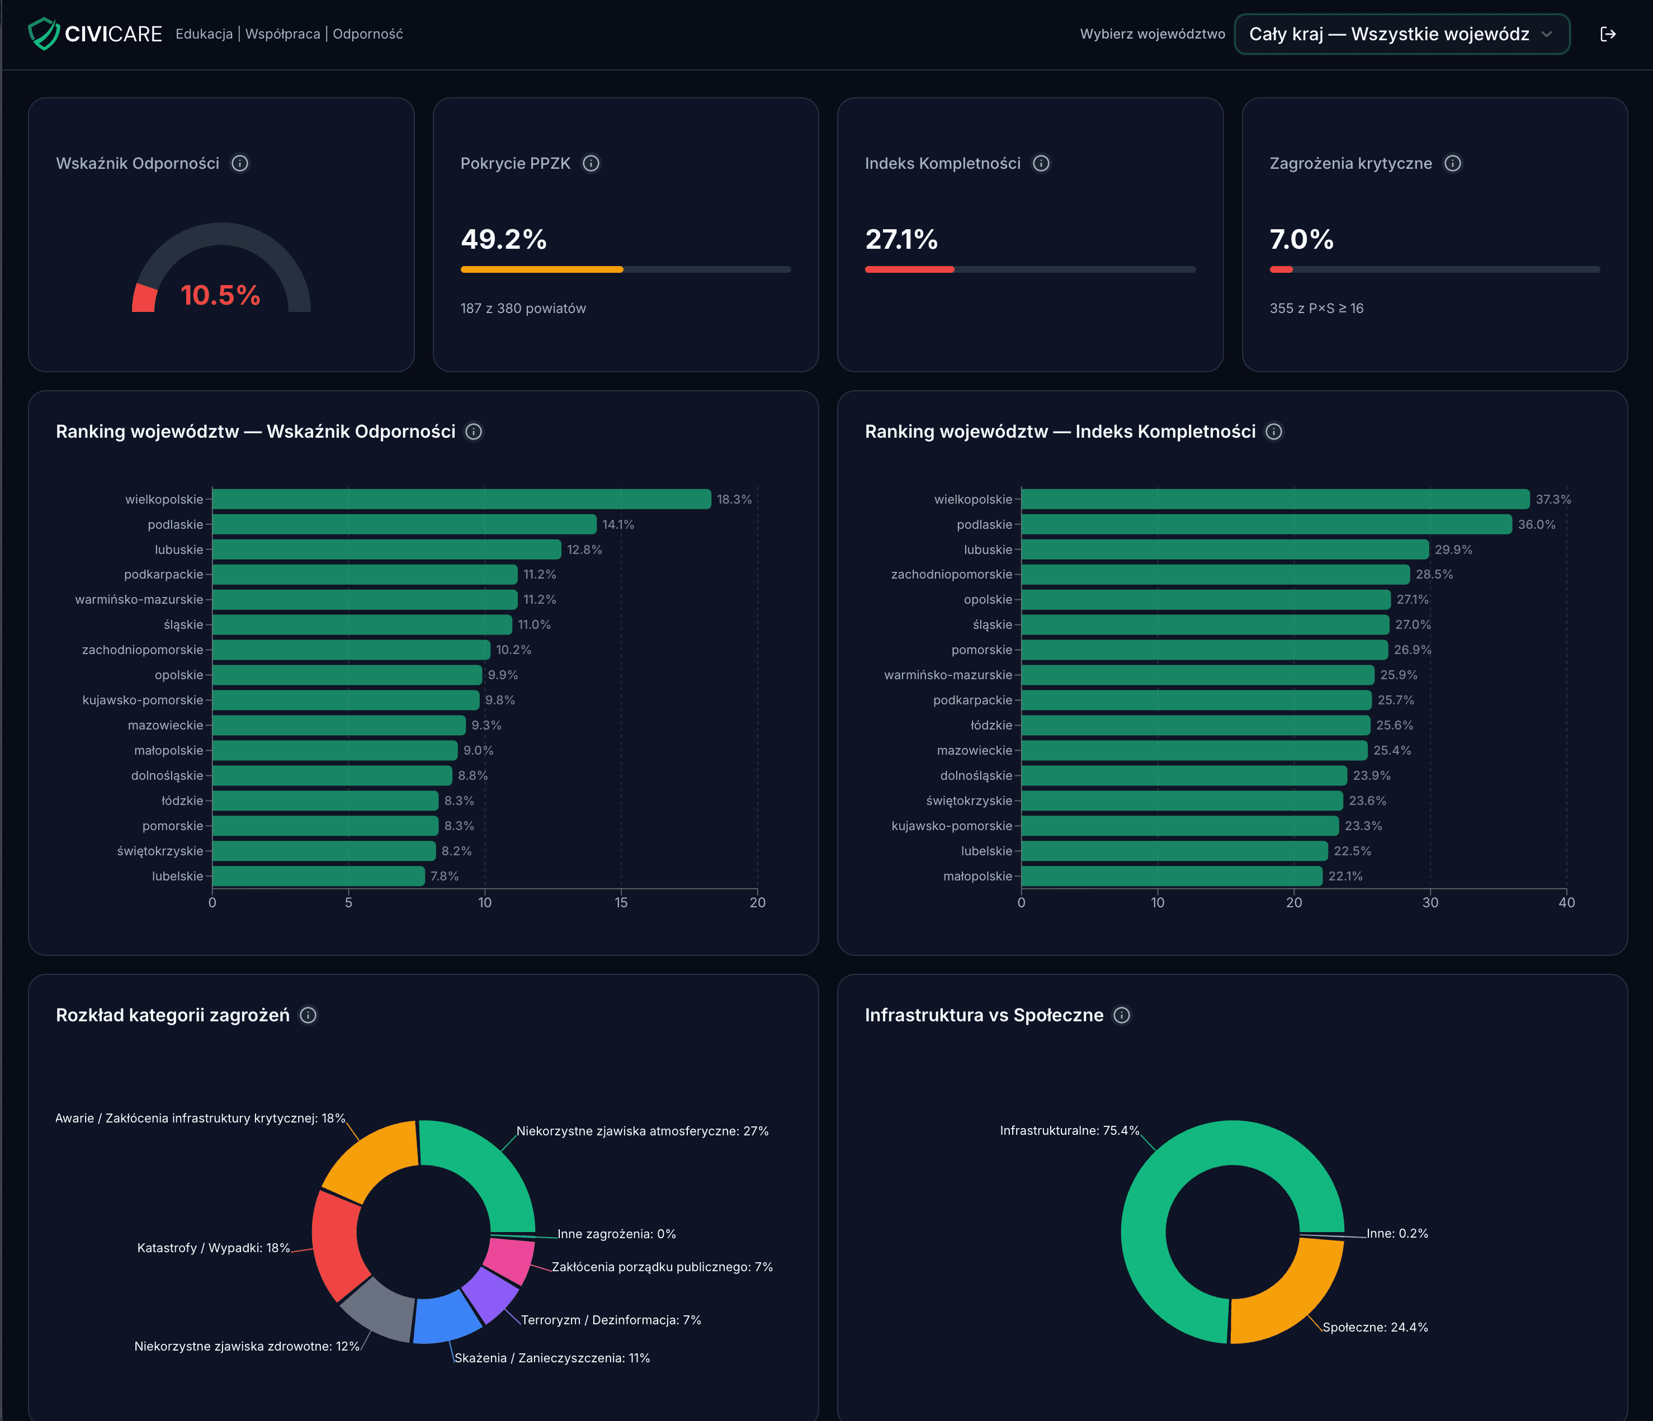The image size is (1653, 1421).
Task: Click the lubuskie bar showing 12.8%
Action: (x=386, y=550)
